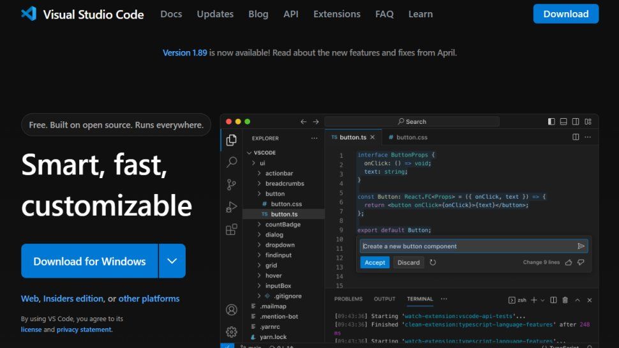Go forward with the right arrow

316,122
